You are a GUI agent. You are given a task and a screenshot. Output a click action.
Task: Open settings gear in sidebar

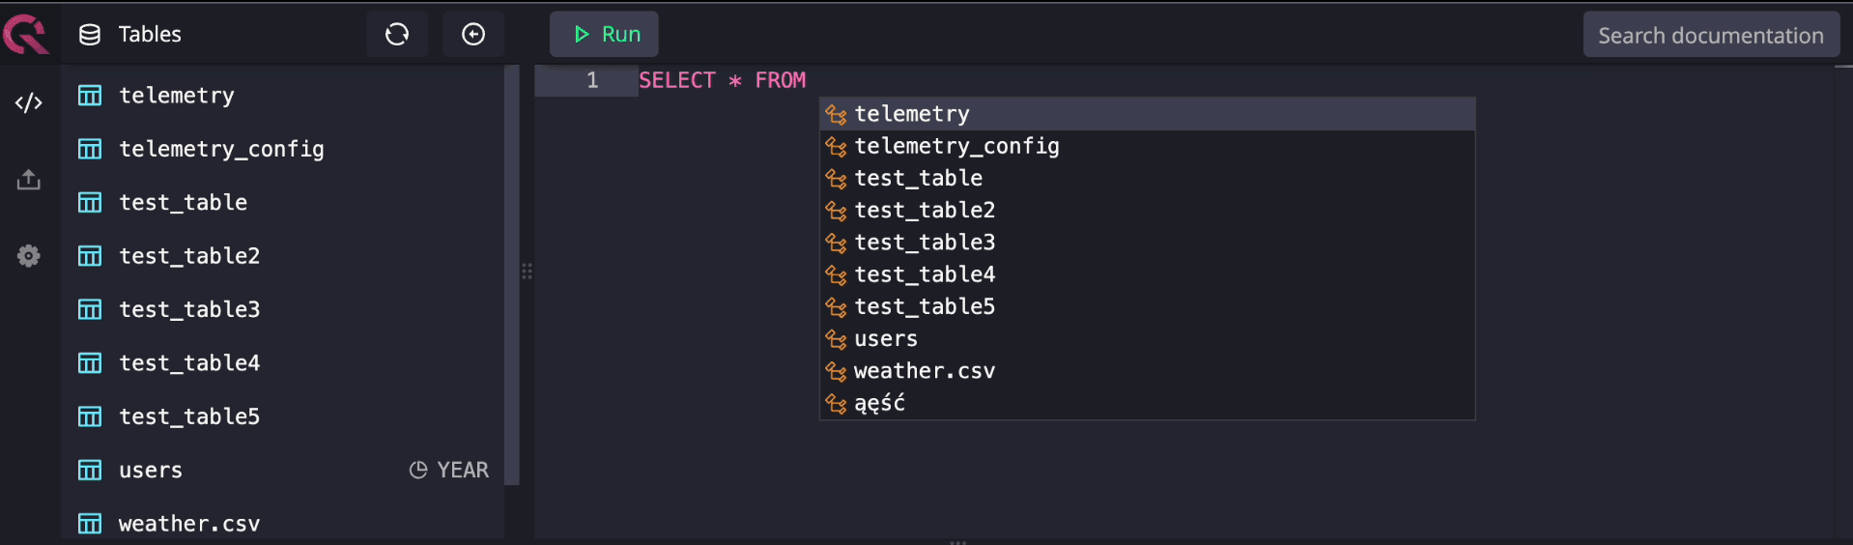(x=29, y=256)
